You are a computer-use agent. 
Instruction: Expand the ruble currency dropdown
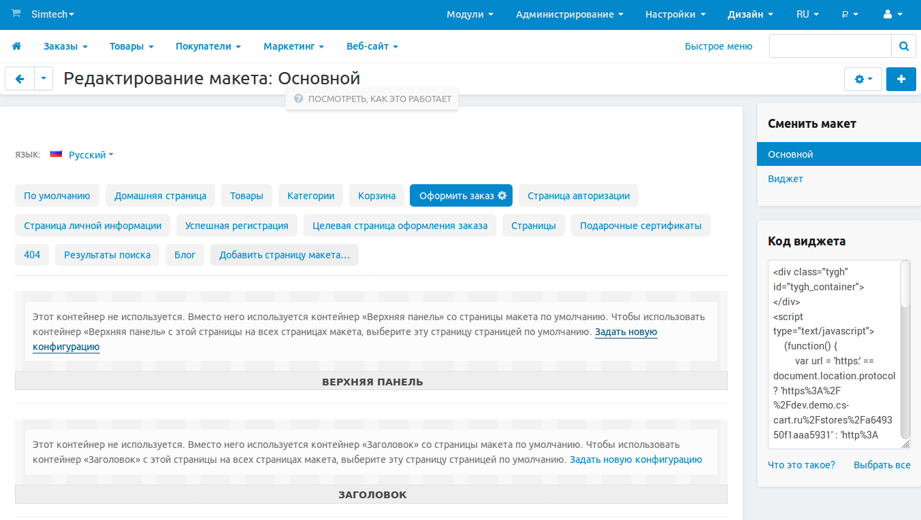coord(850,14)
